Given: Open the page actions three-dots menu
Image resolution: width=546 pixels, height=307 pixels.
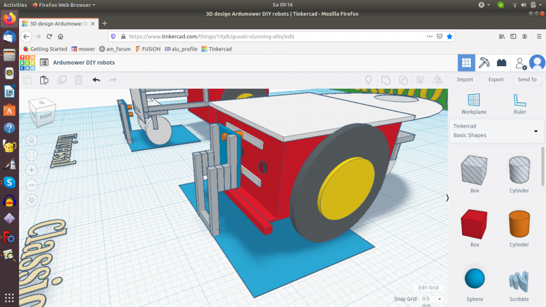Looking at the screenshot, I should (430, 37).
